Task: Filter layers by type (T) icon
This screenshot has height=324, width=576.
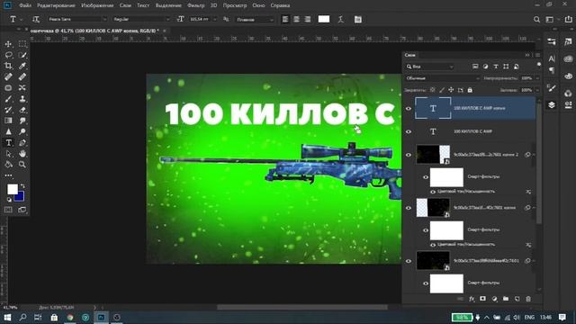Action: (x=496, y=67)
